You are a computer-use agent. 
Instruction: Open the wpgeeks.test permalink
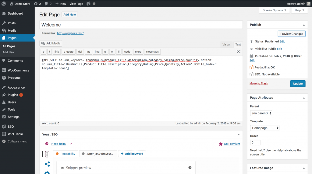pos(70,33)
